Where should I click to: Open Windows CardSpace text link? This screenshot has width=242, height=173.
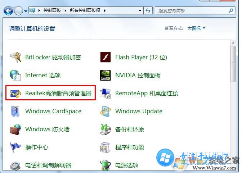click(x=53, y=111)
